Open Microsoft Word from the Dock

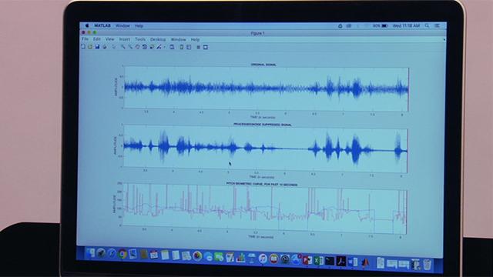[x=353, y=262]
